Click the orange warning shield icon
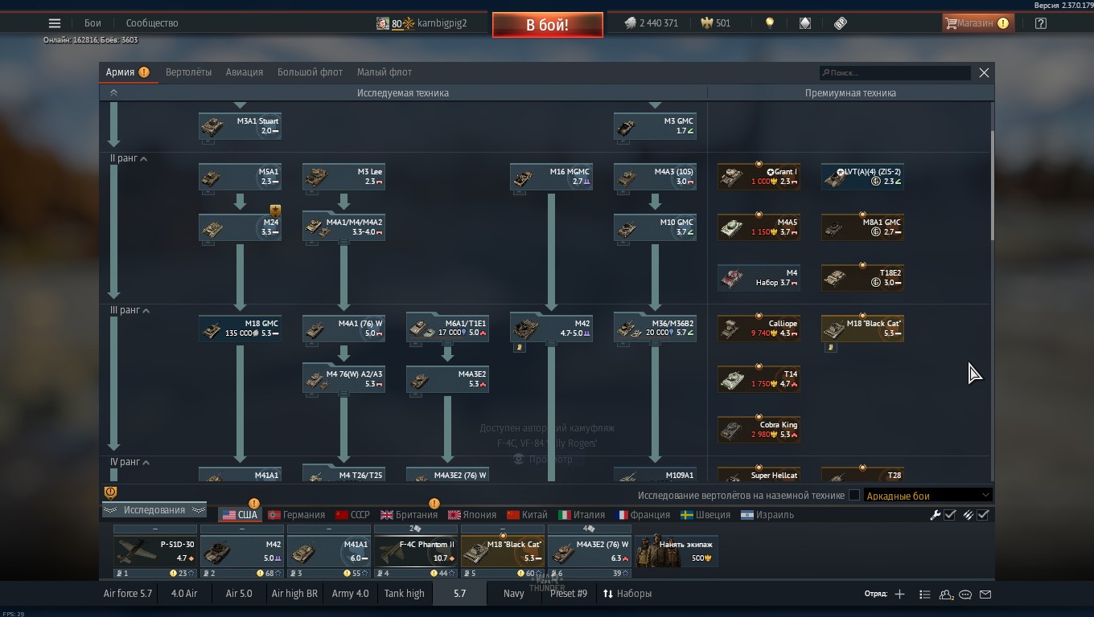This screenshot has height=617, width=1094. tap(111, 492)
